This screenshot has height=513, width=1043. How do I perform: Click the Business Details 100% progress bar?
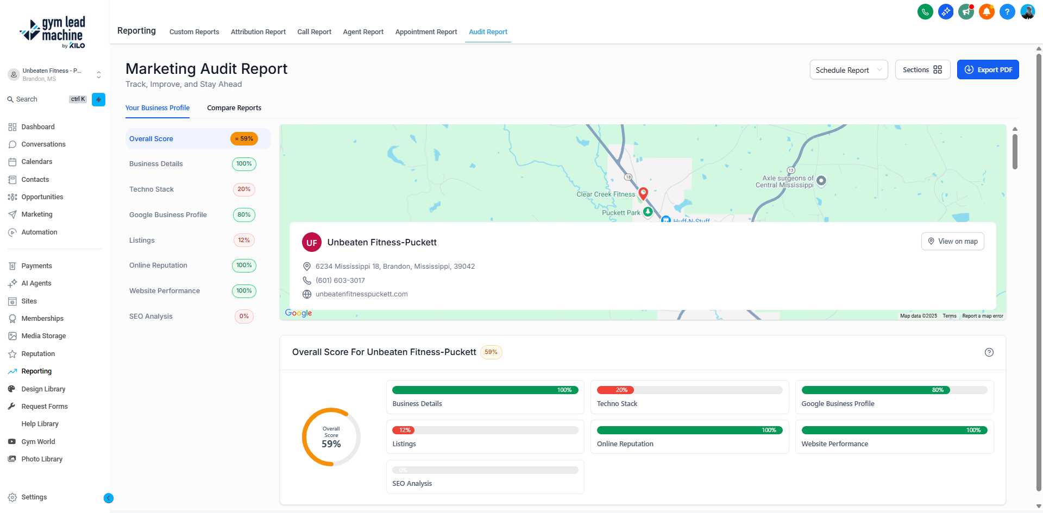click(485, 390)
